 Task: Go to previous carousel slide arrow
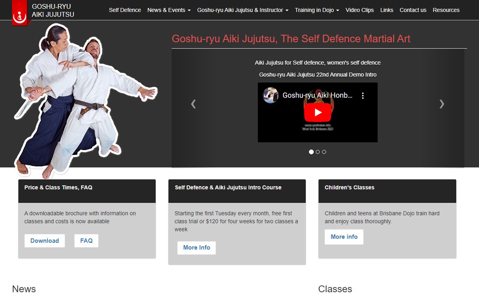click(193, 104)
